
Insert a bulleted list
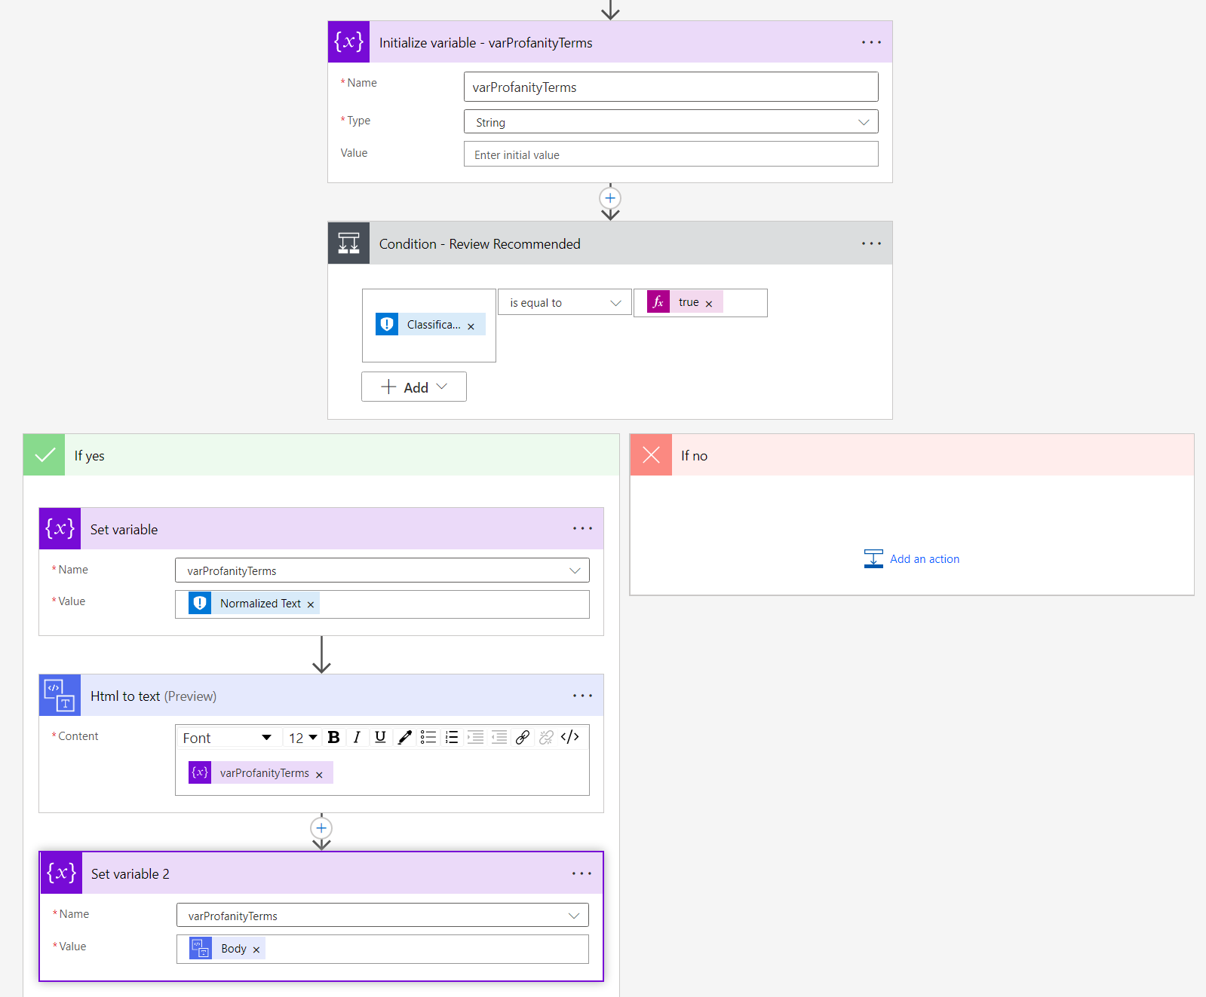click(428, 738)
